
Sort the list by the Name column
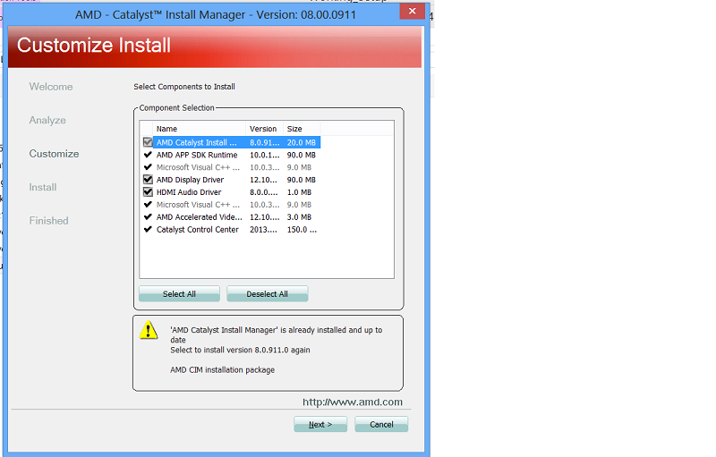point(199,129)
